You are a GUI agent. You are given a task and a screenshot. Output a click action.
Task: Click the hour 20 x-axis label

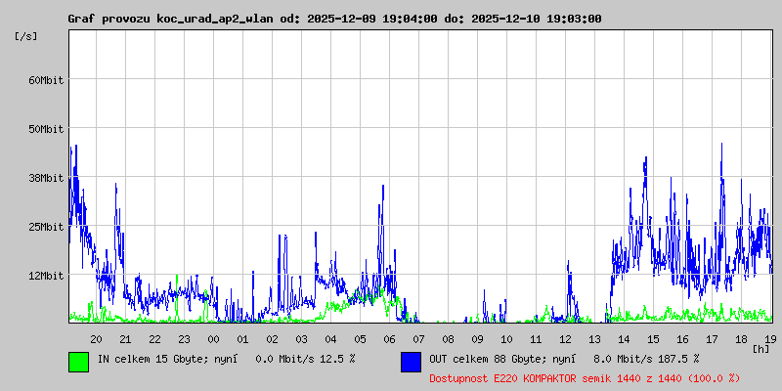pyautogui.click(x=96, y=339)
